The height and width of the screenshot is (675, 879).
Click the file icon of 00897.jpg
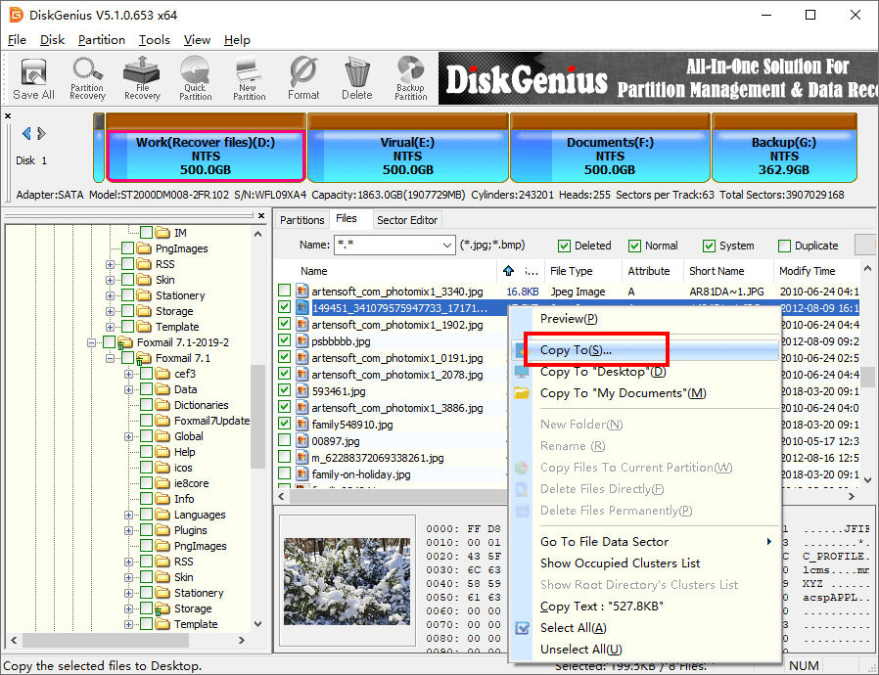(302, 441)
